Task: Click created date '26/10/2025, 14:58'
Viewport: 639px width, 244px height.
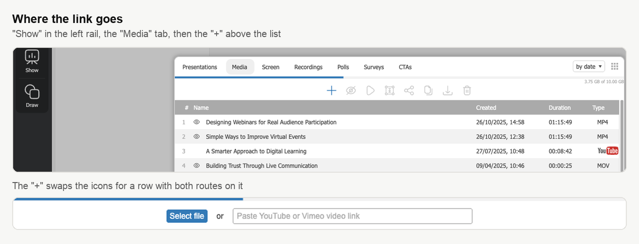Action: coord(500,122)
